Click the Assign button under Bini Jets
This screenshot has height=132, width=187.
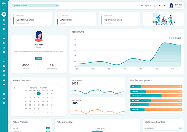coord(39,58)
